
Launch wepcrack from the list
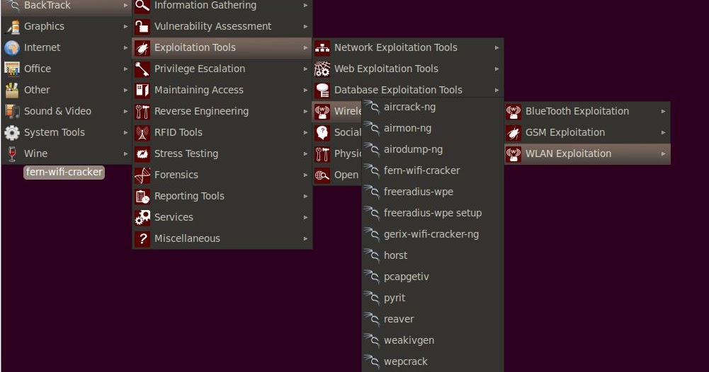pos(433,361)
